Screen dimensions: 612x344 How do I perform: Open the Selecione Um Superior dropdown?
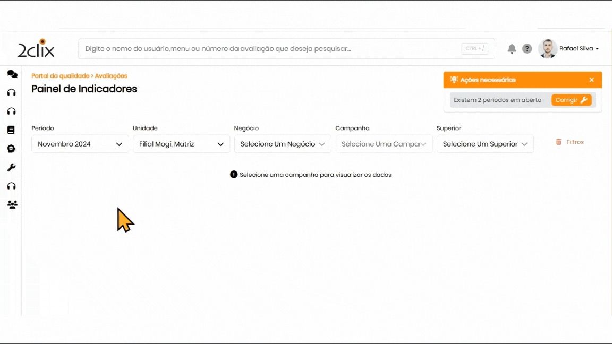[485, 144]
